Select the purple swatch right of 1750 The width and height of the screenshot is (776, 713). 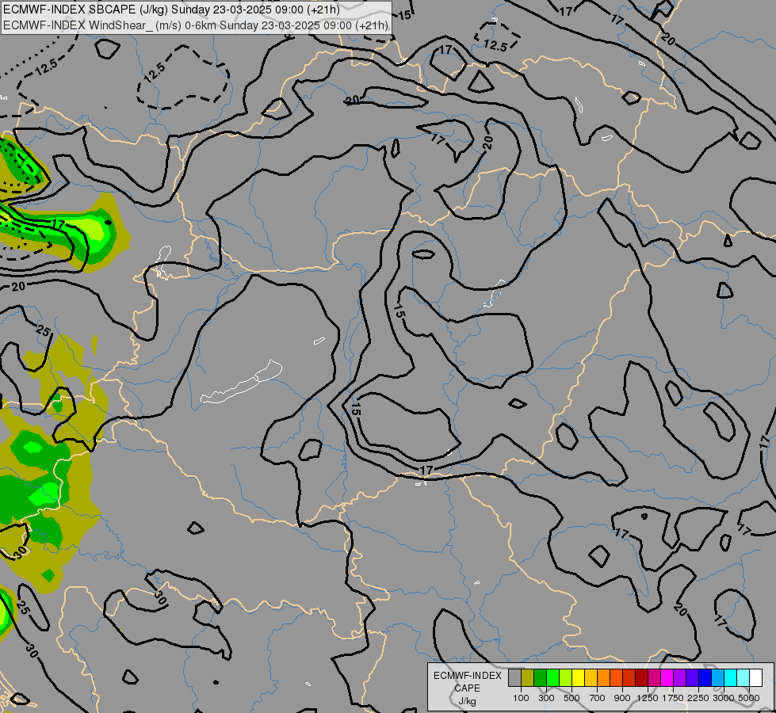pos(680,677)
